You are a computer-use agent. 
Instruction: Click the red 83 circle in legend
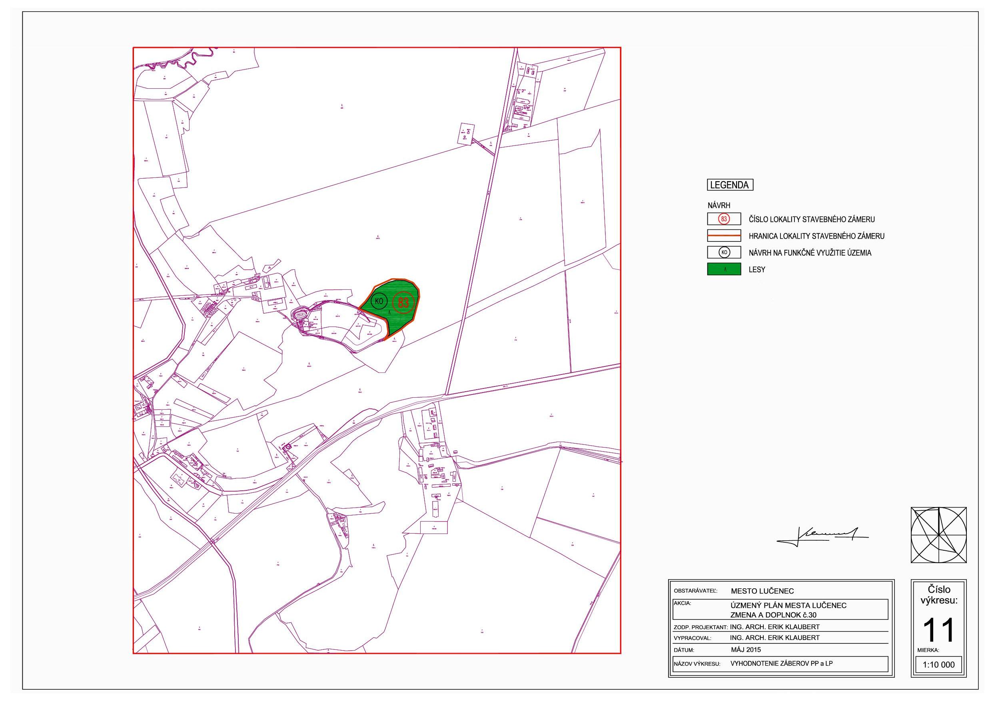pyautogui.click(x=724, y=219)
